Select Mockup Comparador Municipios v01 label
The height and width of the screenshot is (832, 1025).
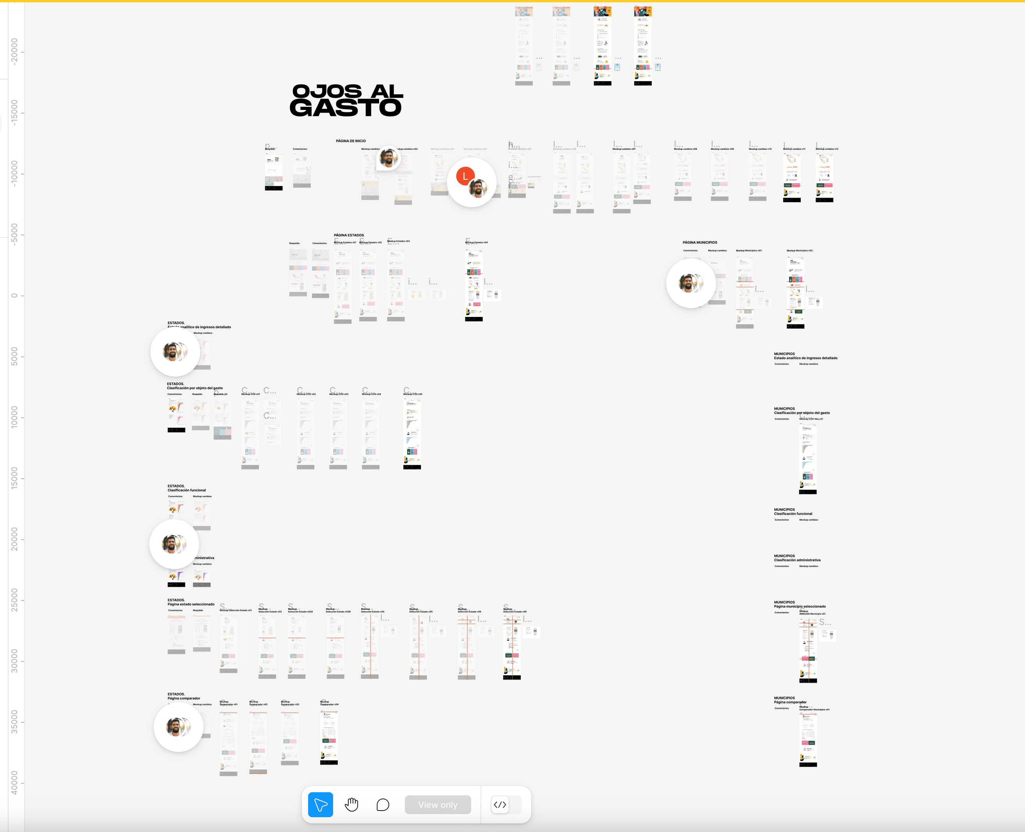pyautogui.click(x=814, y=708)
